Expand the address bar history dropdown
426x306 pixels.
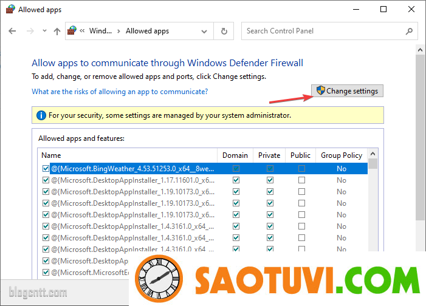click(x=204, y=31)
